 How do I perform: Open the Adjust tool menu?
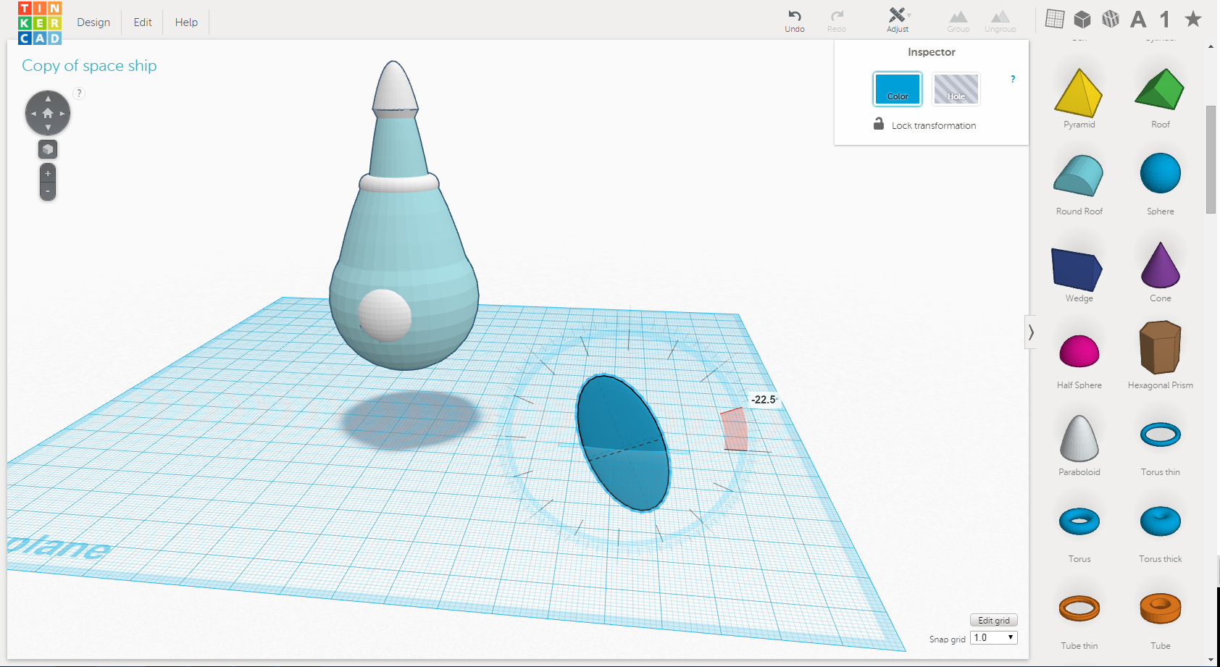point(898,20)
